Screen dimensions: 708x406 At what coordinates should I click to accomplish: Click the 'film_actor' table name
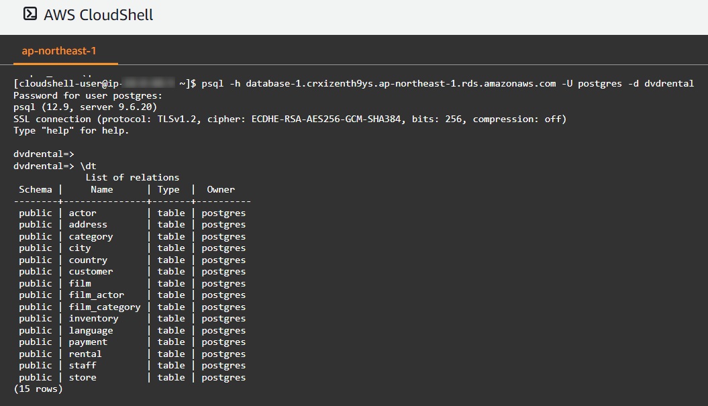96,295
